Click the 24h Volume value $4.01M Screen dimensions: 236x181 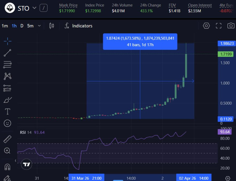click(x=118, y=11)
